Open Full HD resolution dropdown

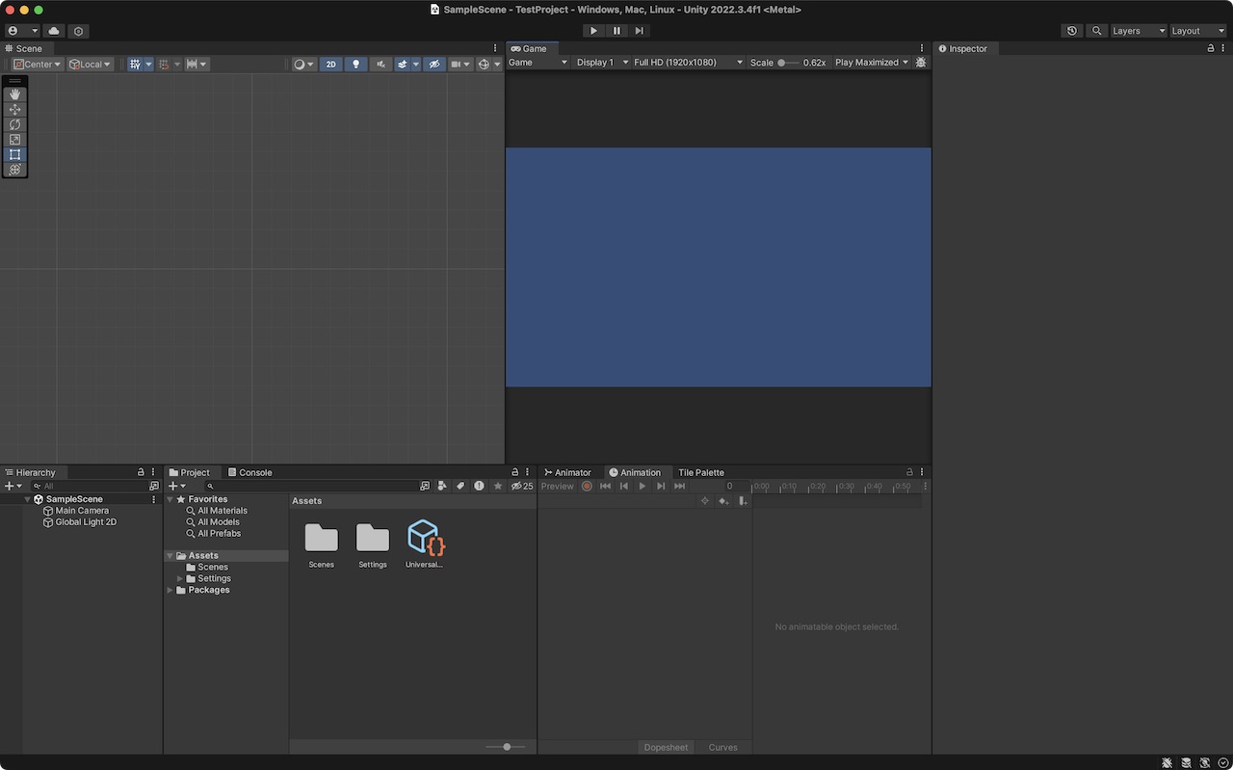tap(688, 63)
